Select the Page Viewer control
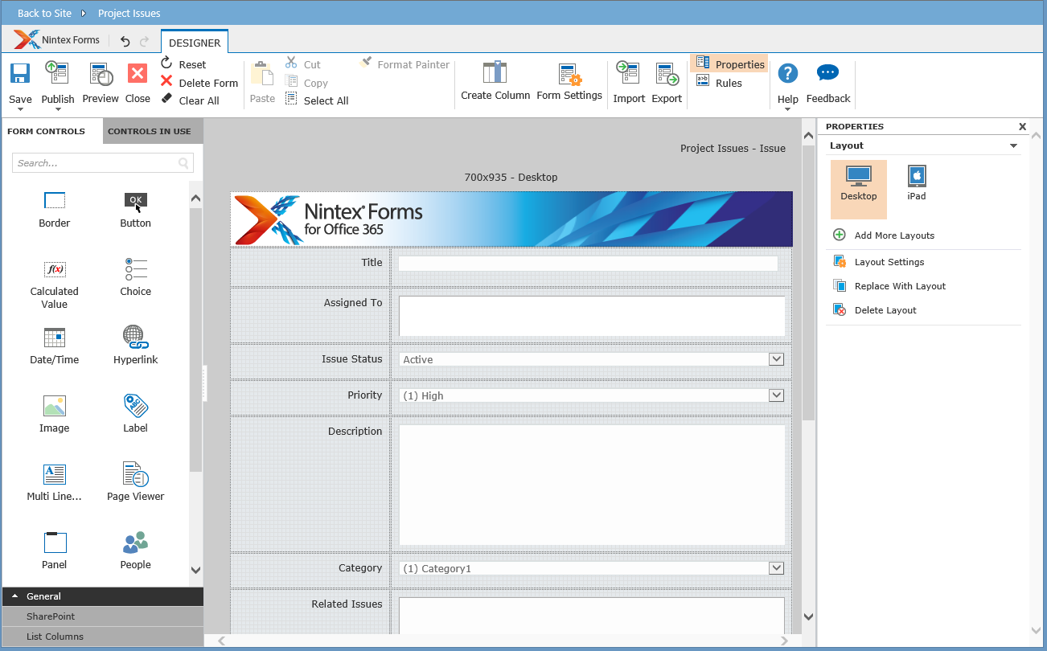The width and height of the screenshot is (1047, 651). point(136,482)
